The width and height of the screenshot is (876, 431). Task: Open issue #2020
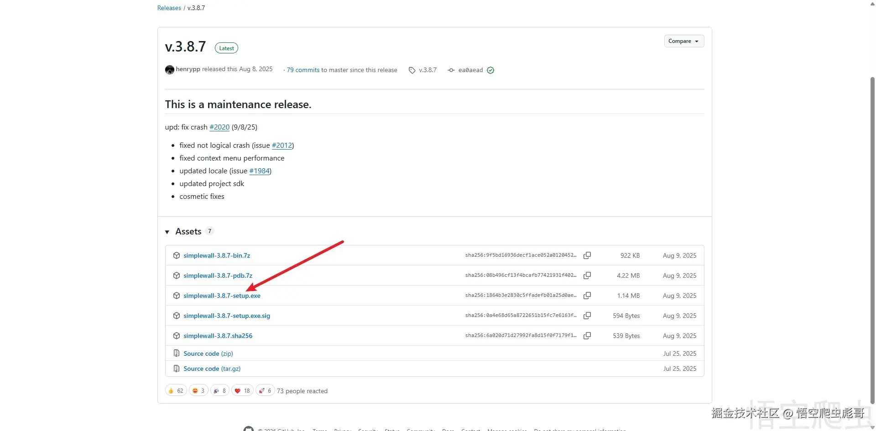[219, 127]
